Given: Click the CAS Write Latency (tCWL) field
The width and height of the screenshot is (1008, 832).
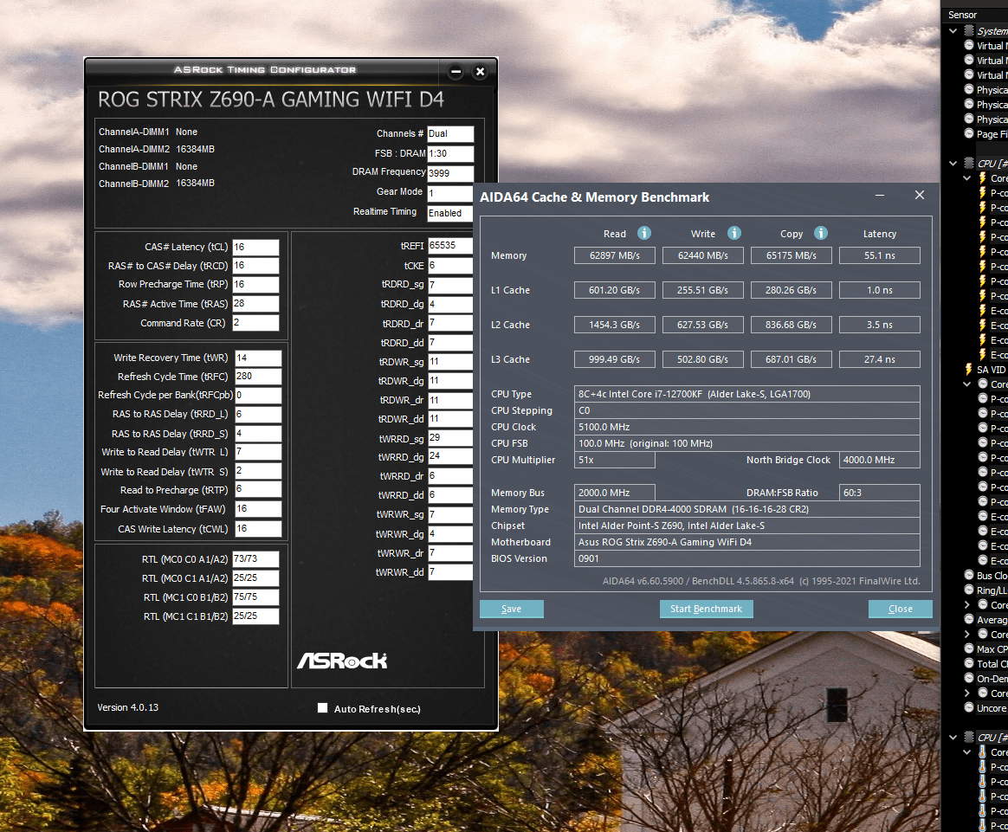Looking at the screenshot, I should pos(258,529).
